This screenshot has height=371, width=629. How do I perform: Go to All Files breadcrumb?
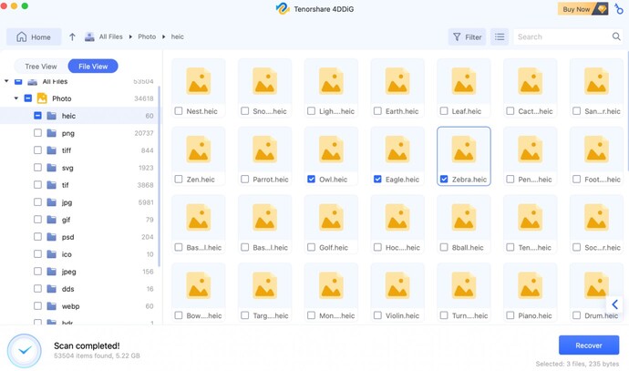click(x=110, y=36)
